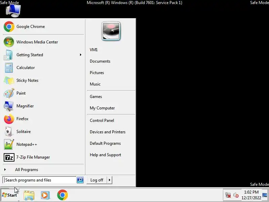Launch Firefox from the Start menu icon
Viewport: 269px width, 202px height.
9,119
